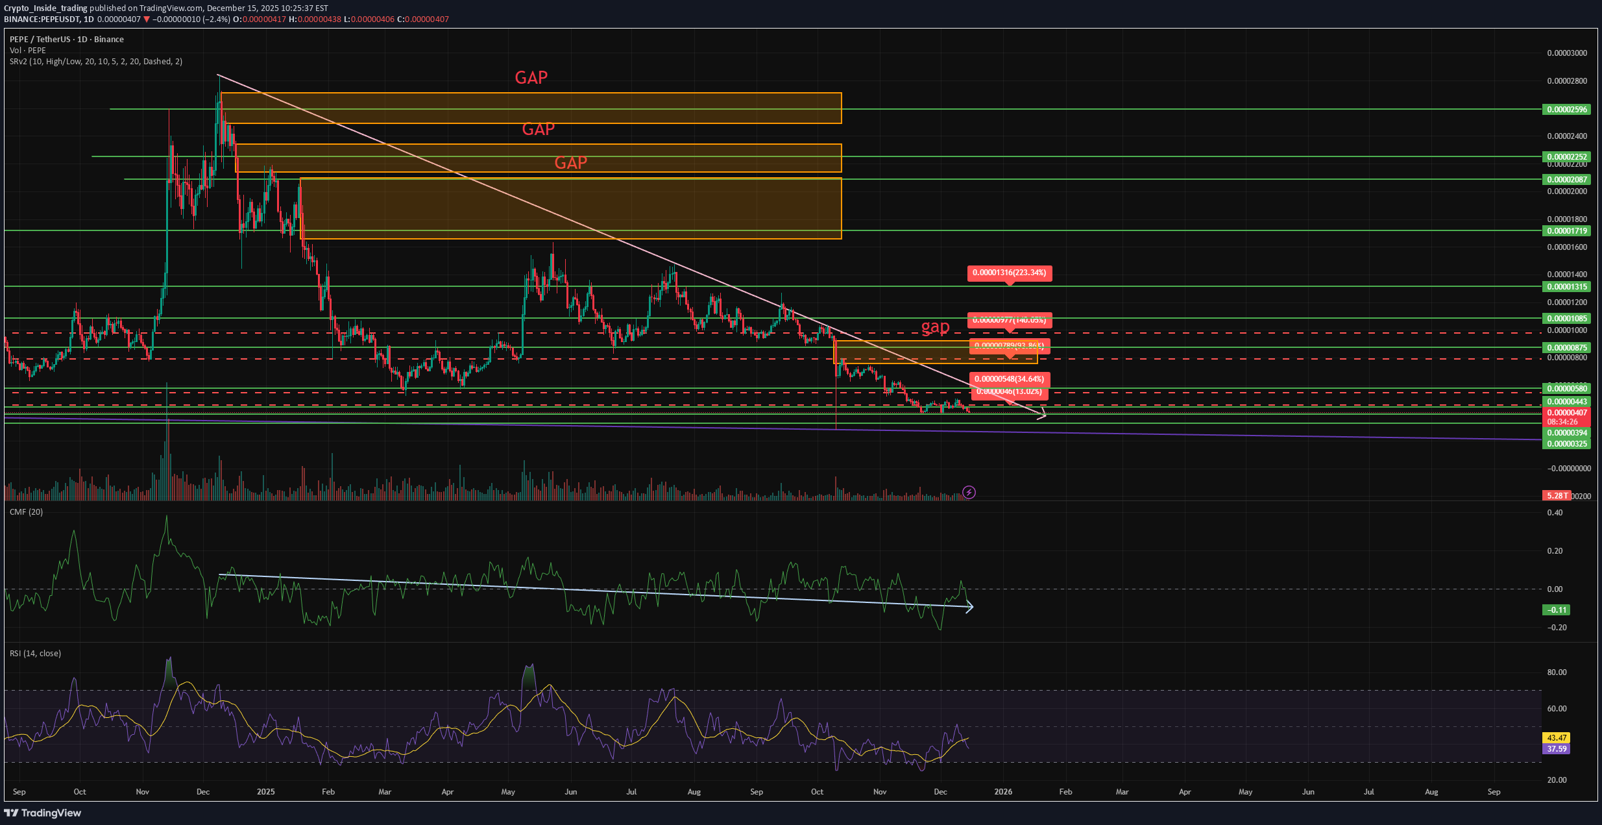Click the RSI (14, close) indicator label
The image size is (1602, 825).
[x=34, y=654]
